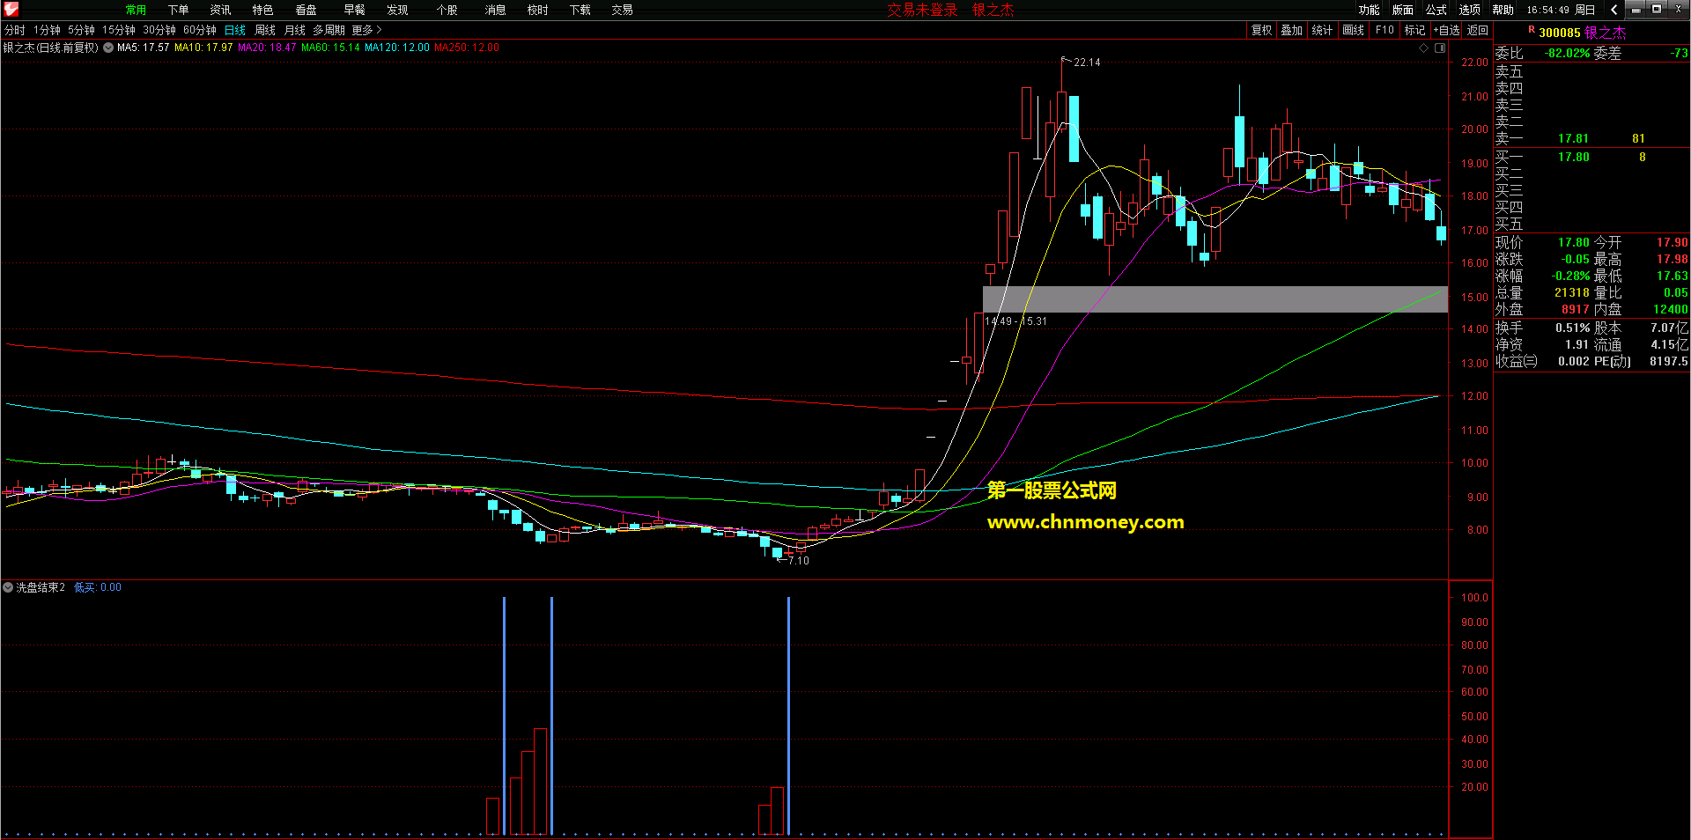Click the 300085 stock code in the quote panel
Viewport: 1691px width, 840px height.
pyautogui.click(x=1560, y=33)
